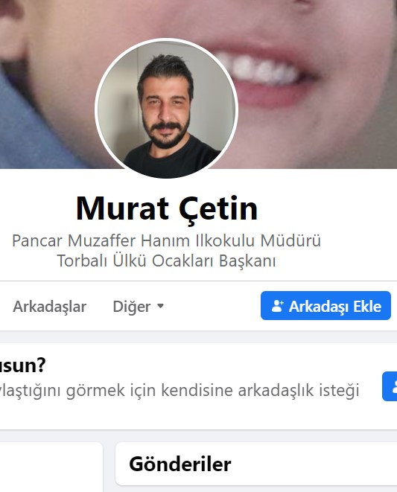Click the empty white card left of Gönderiler
Screen dimensions: 397x492
[51, 467]
